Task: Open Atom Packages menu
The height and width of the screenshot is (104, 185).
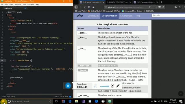Action: click(31, 5)
